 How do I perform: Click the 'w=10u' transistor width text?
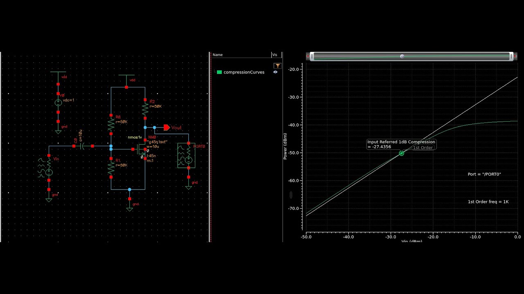pyautogui.click(x=152, y=147)
